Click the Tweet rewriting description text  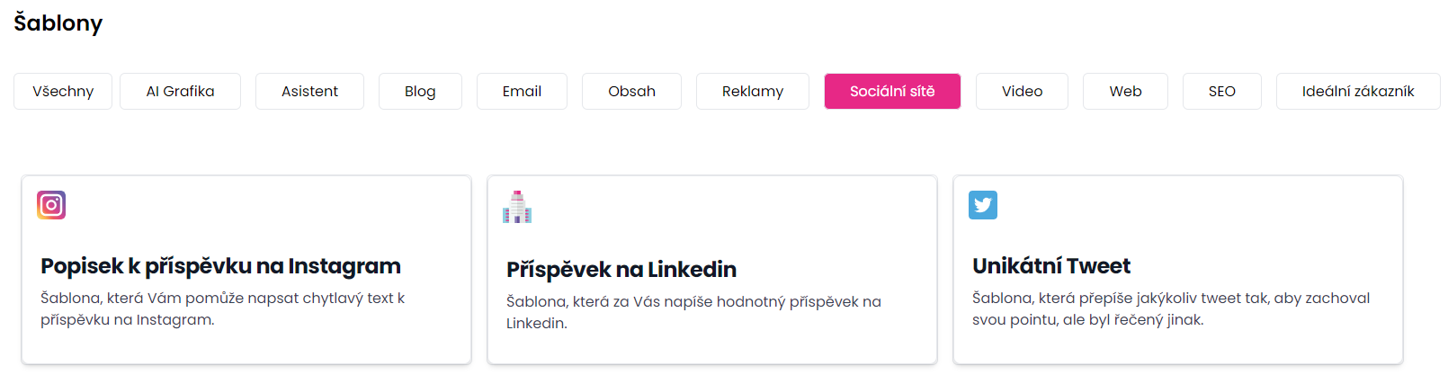click(1171, 308)
